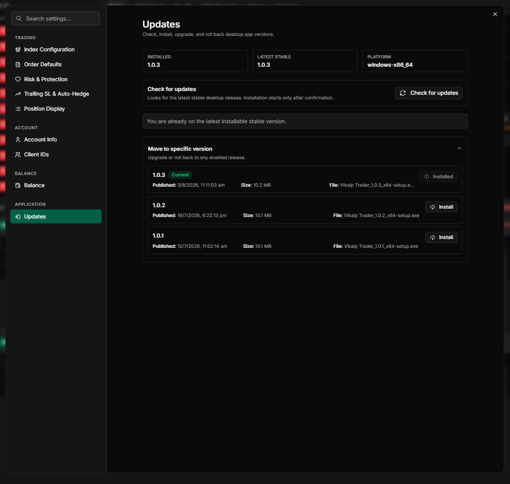Collapse the Move to specific version section
Image resolution: width=510 pixels, height=484 pixels.
point(459,148)
